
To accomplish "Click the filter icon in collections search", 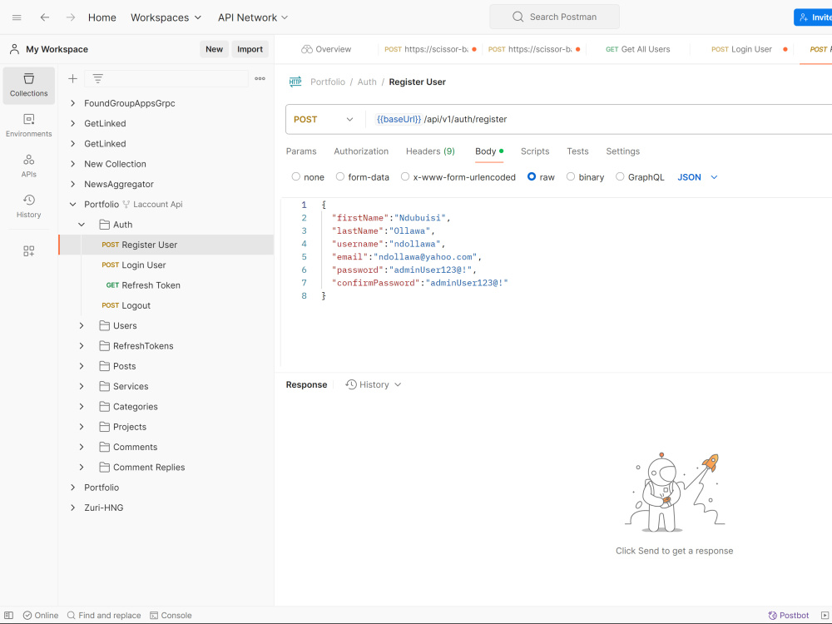I will click(x=97, y=78).
